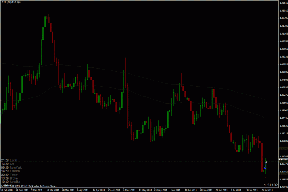Click the ATR (20) indicator label
288x192 pixels.
[11, 2]
